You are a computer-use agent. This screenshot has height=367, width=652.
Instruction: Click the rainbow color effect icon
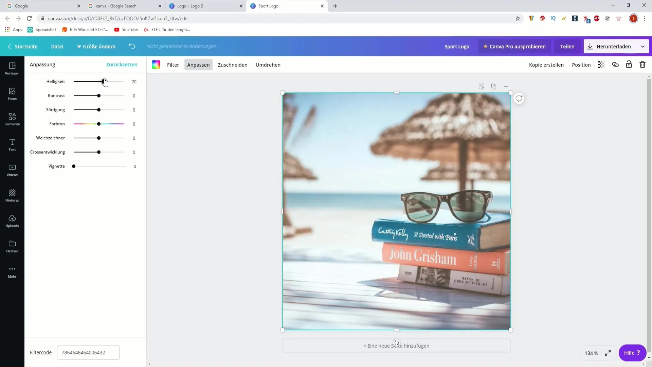pyautogui.click(x=156, y=65)
